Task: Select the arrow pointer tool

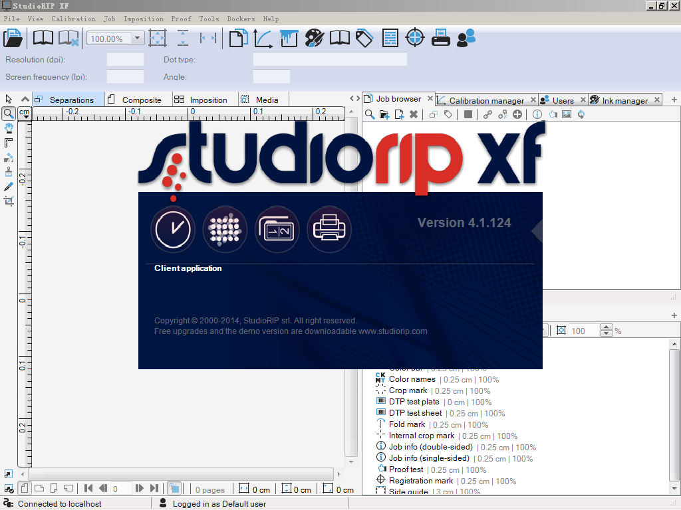Action: click(9, 99)
